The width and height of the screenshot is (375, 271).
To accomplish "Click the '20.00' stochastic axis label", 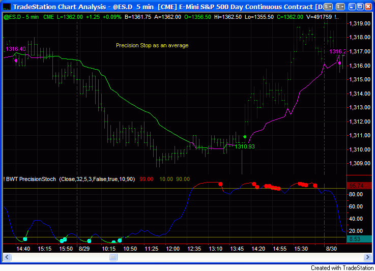I will click(356, 231).
